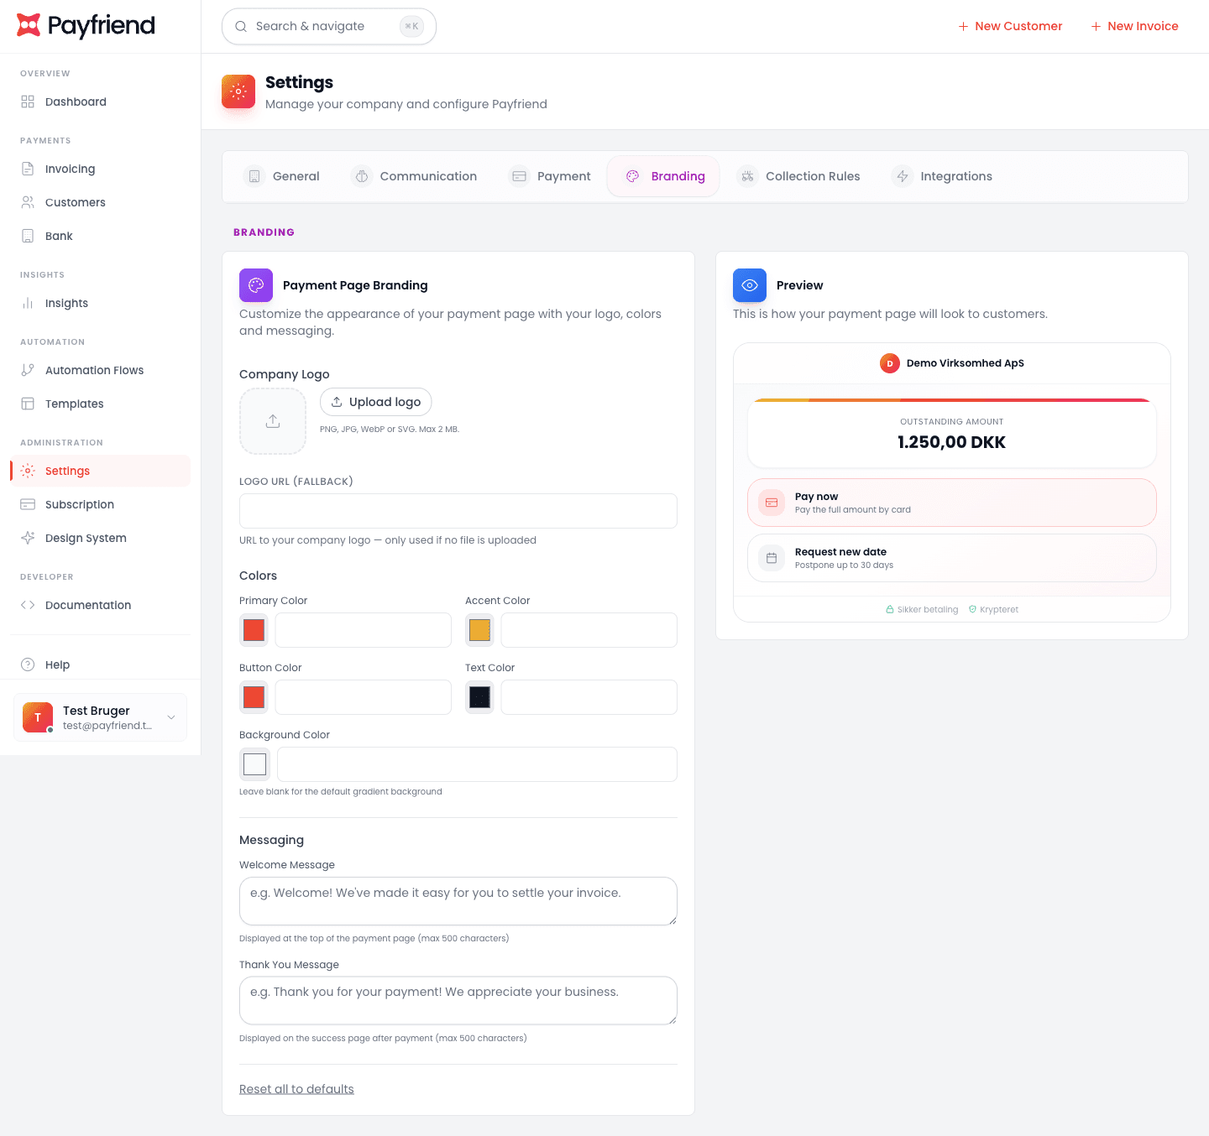This screenshot has height=1136, width=1209.
Task: Click the Reset all to defaults link
Action: [x=296, y=1088]
